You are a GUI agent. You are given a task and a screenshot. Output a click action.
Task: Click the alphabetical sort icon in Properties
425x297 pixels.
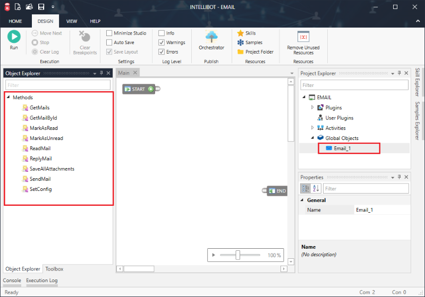(316, 188)
